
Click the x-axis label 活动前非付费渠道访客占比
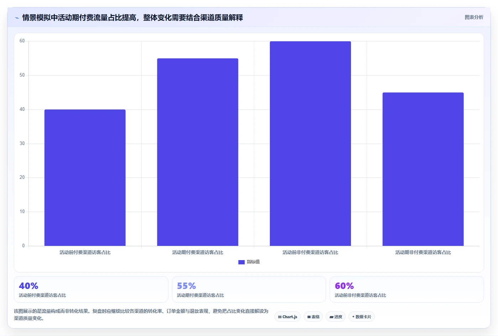[310, 252]
